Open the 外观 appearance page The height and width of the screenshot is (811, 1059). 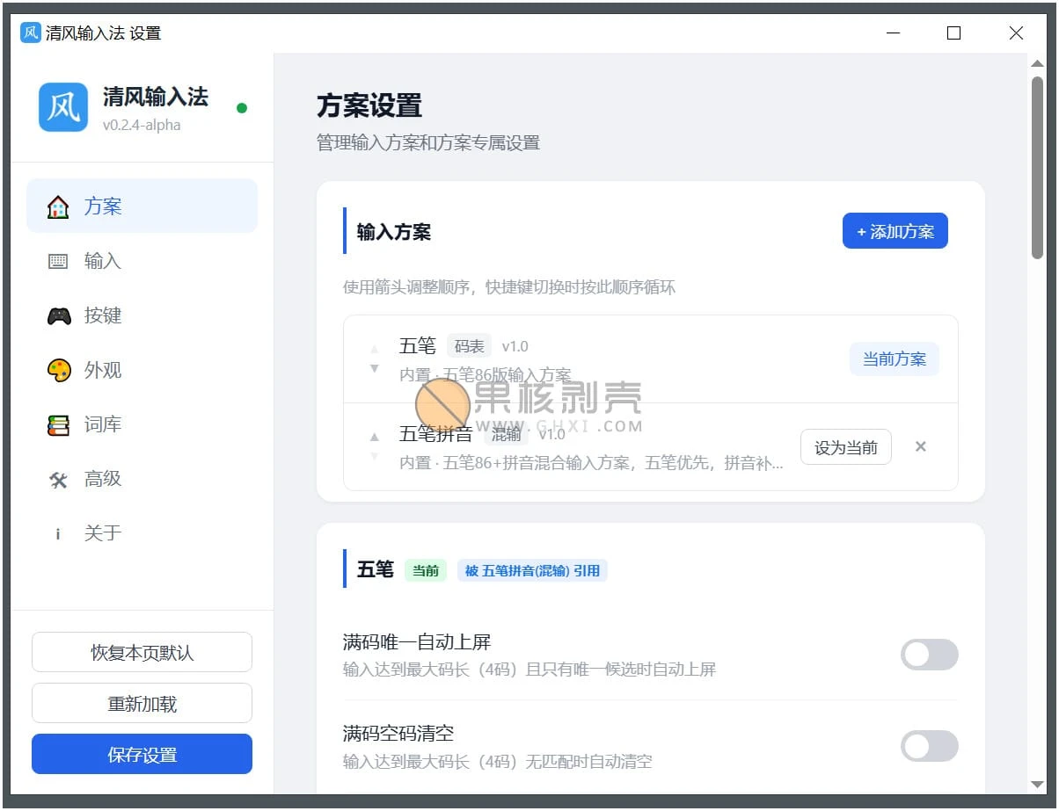pyautogui.click(x=142, y=370)
